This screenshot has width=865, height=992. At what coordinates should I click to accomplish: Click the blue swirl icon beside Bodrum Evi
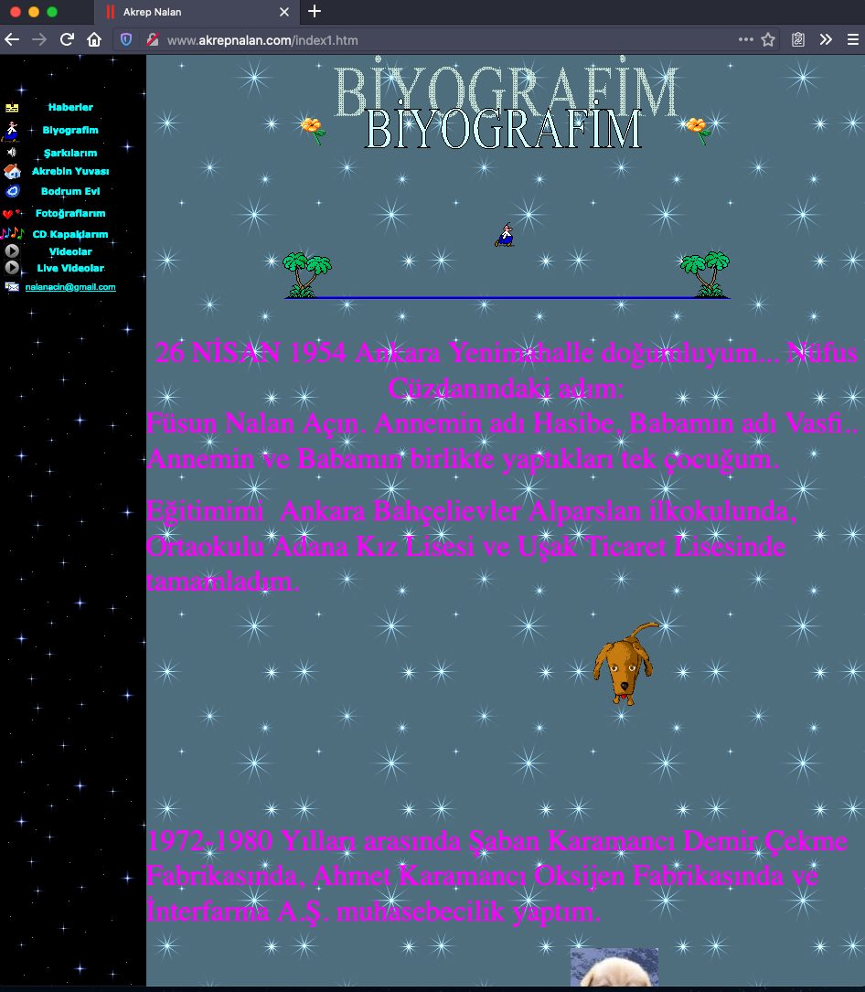click(x=13, y=190)
